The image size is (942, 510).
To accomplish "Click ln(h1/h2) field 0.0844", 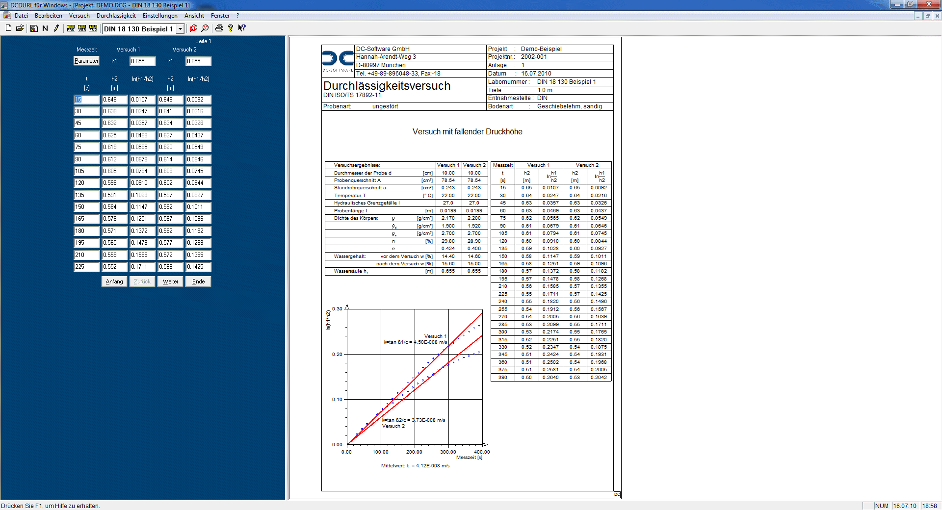I will point(198,183).
